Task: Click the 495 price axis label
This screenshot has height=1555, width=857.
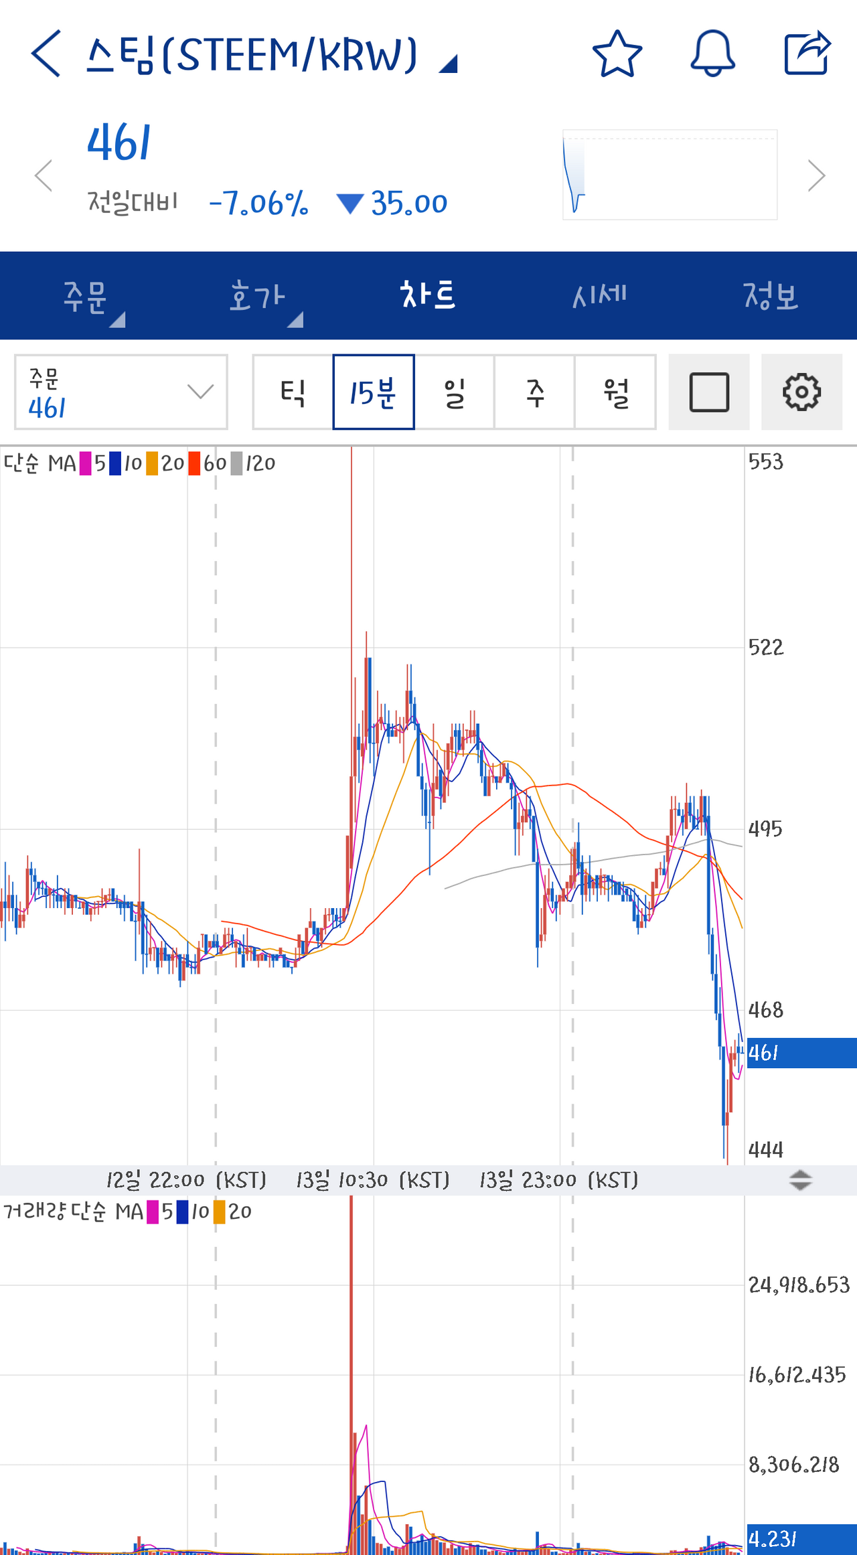Action: [765, 829]
